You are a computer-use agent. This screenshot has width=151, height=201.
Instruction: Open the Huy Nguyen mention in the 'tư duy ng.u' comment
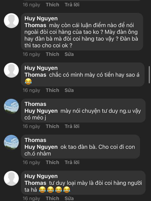tap(41, 111)
